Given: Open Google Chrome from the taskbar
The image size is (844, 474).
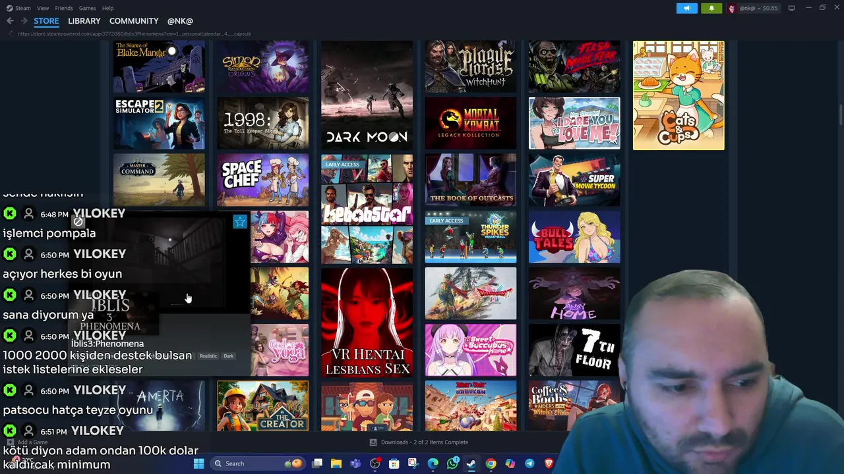Looking at the screenshot, I should coord(491,463).
